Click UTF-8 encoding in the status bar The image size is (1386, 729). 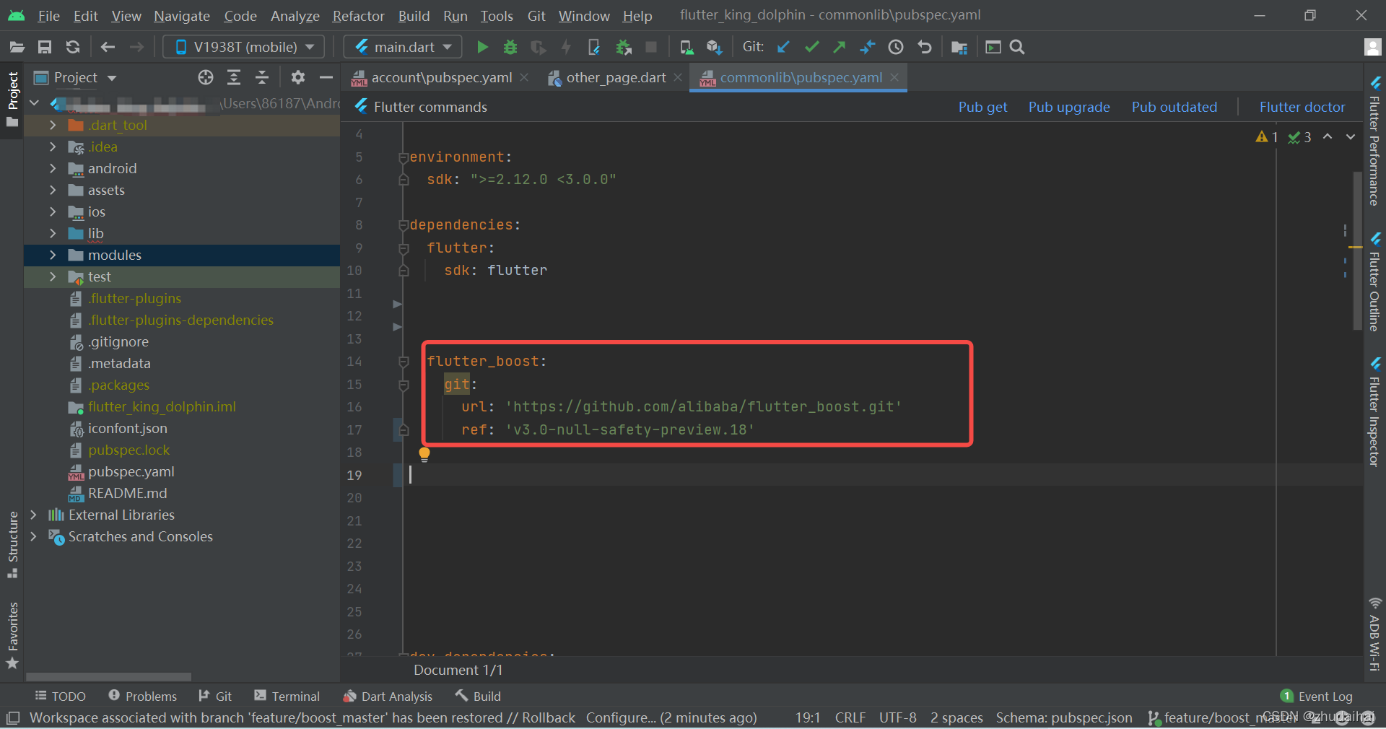(897, 717)
